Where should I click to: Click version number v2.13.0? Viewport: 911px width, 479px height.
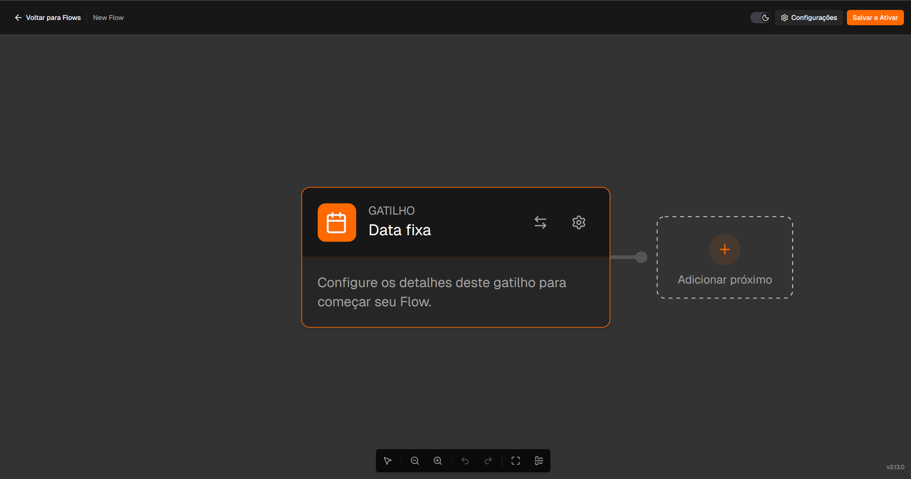(x=895, y=467)
